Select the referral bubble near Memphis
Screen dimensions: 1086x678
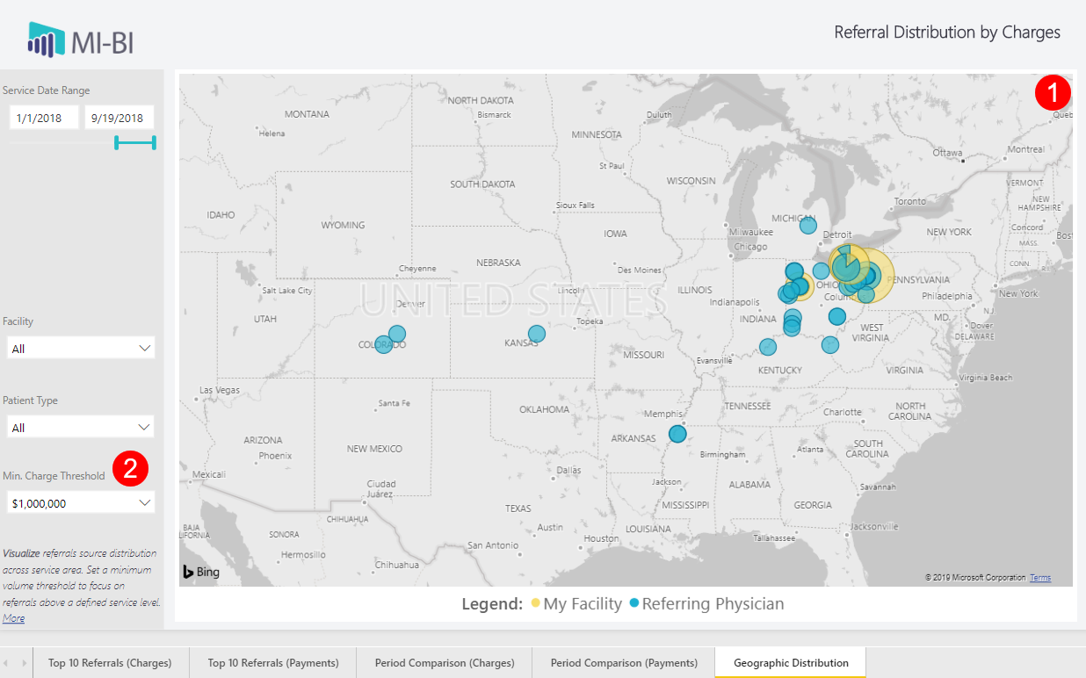pyautogui.click(x=677, y=433)
